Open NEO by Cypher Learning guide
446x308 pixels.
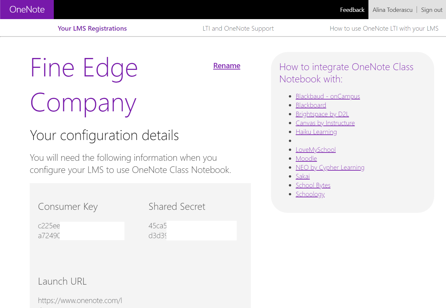coord(330,167)
